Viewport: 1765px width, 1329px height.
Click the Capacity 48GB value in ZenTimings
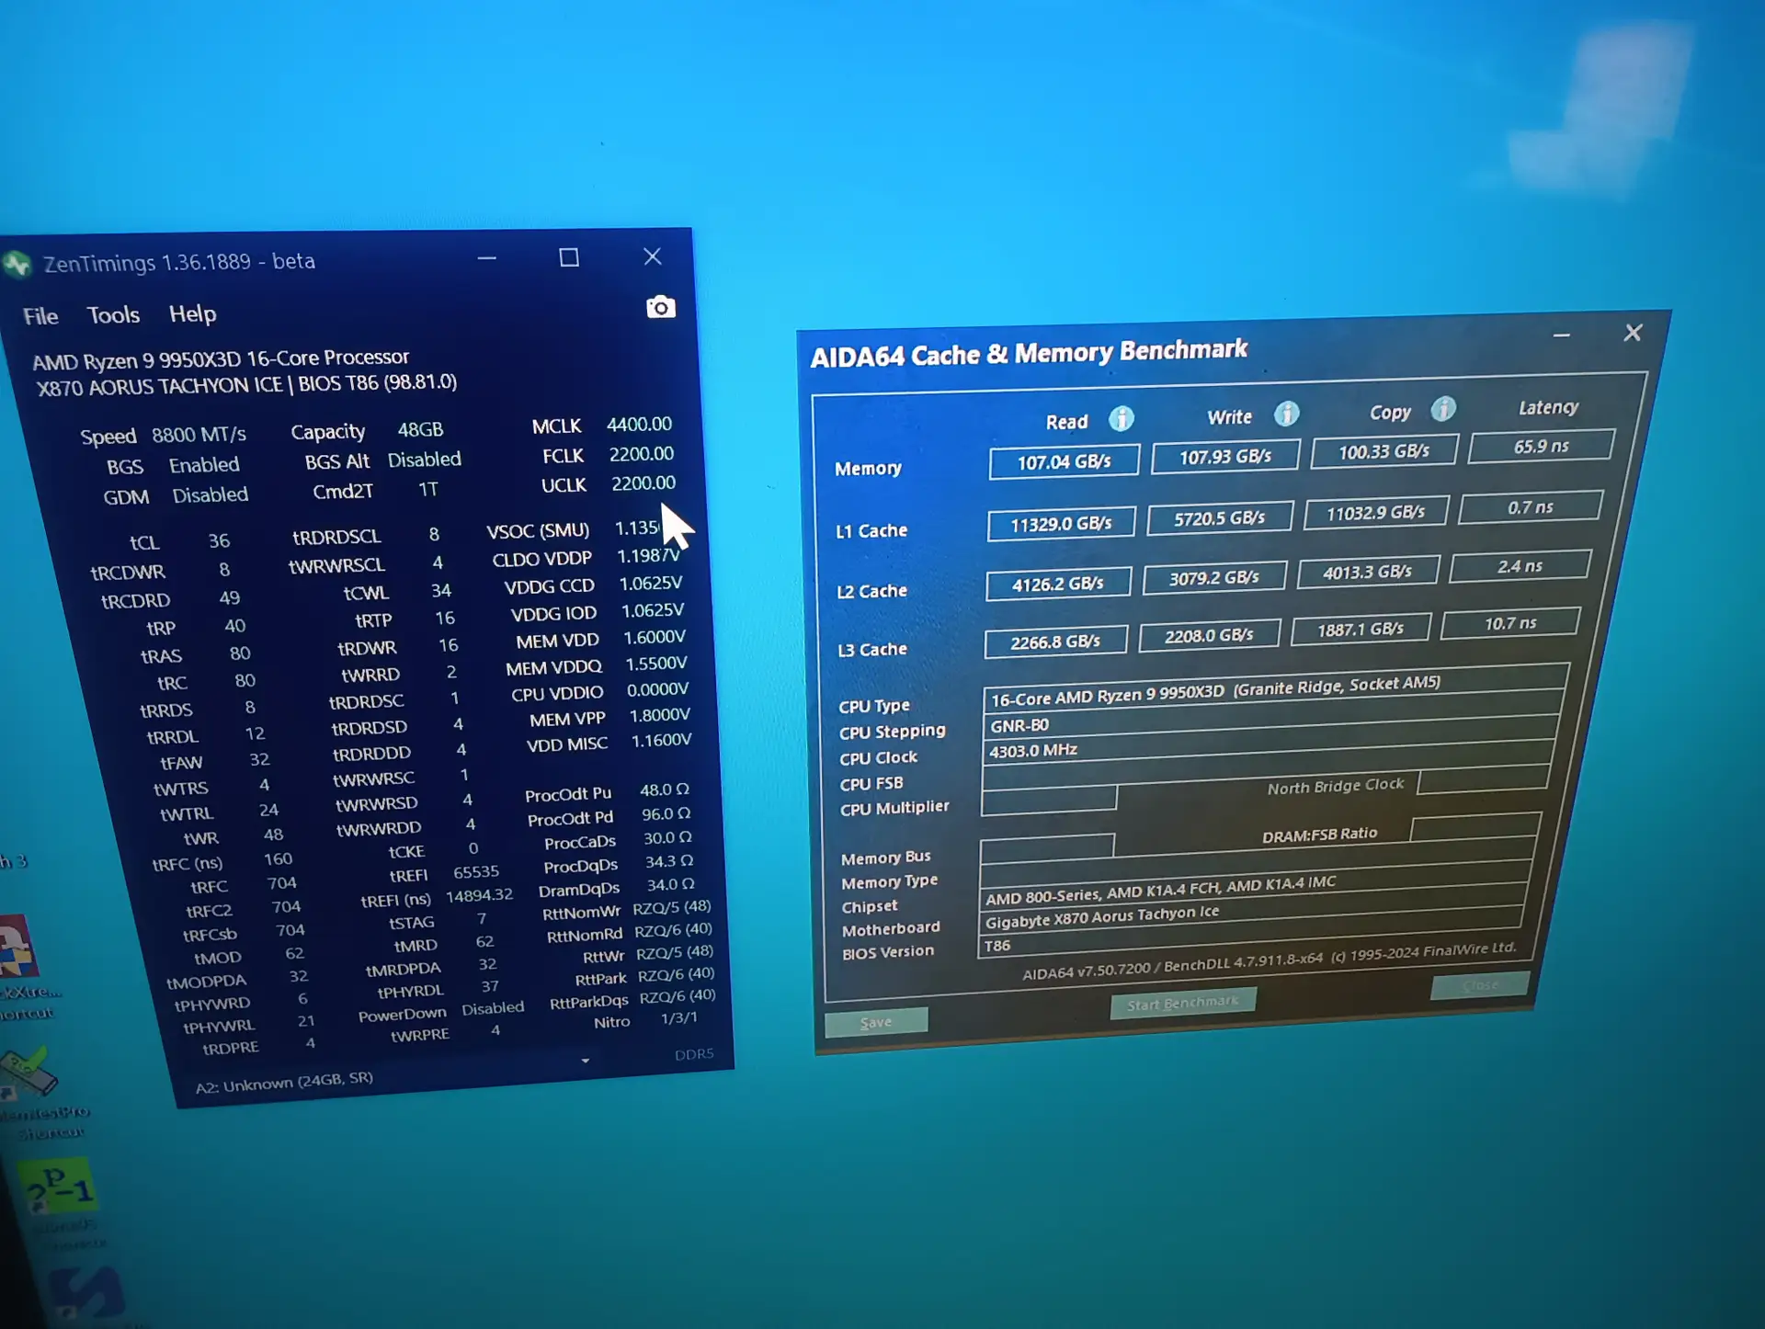[420, 429]
